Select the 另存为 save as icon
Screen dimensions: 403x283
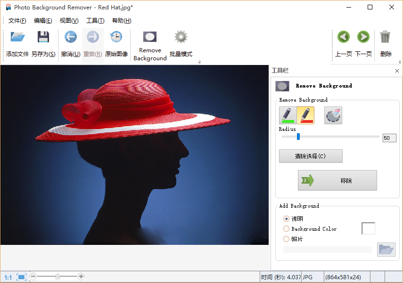pyautogui.click(x=43, y=37)
